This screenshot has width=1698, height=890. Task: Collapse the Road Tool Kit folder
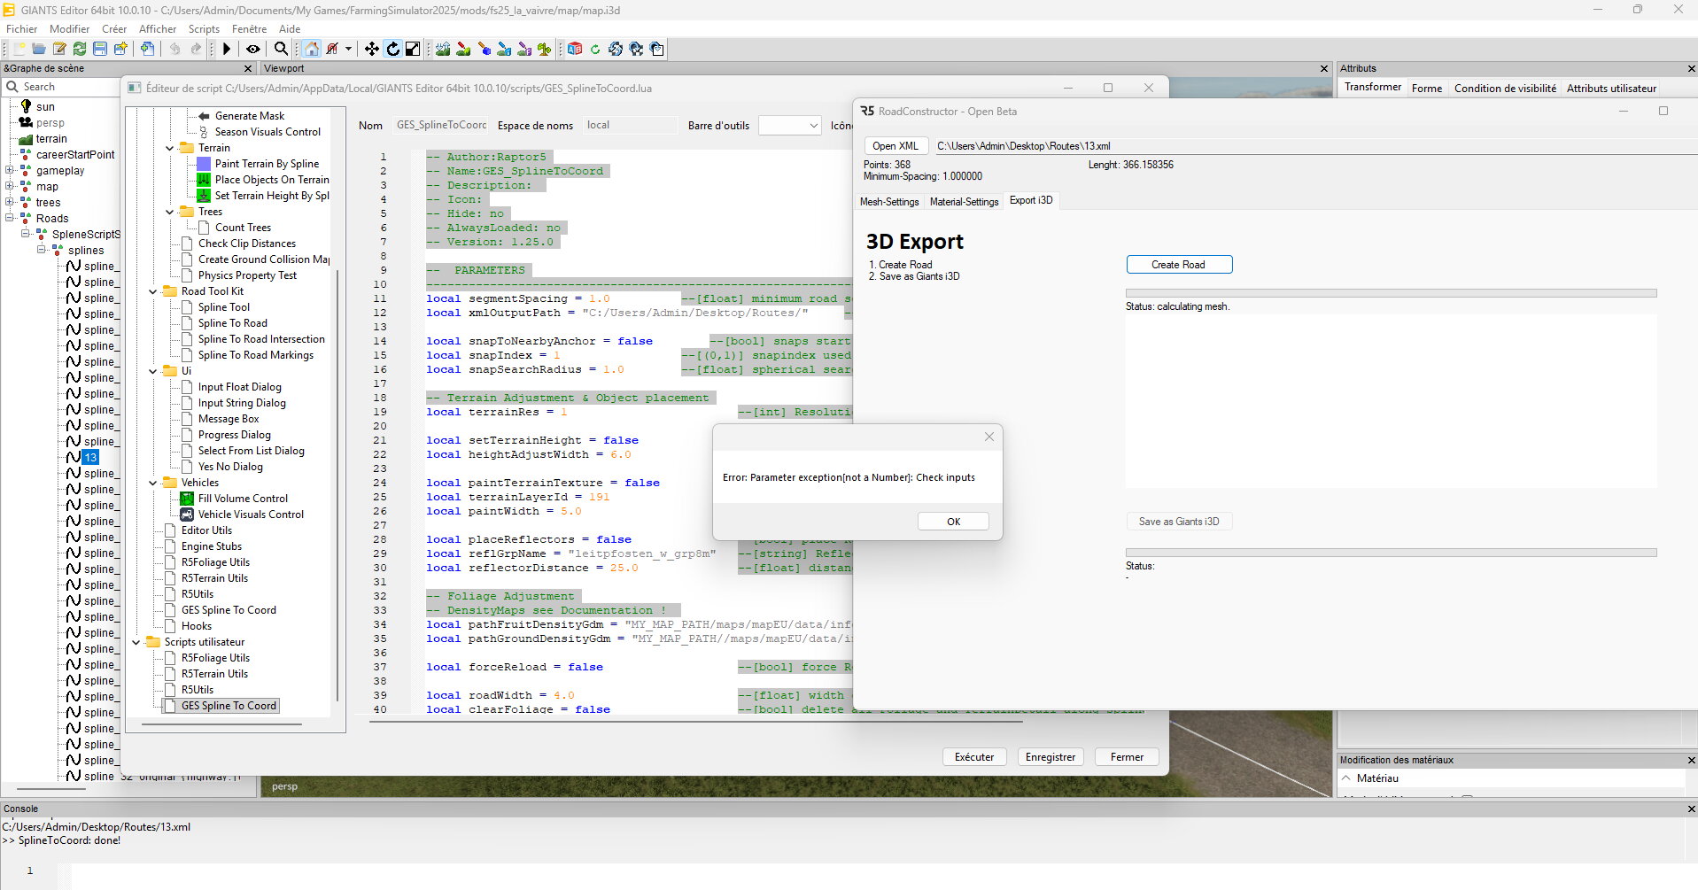[x=153, y=291]
